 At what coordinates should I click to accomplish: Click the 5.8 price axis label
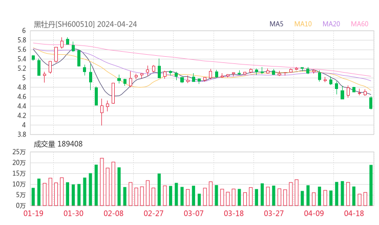click(x=22, y=40)
